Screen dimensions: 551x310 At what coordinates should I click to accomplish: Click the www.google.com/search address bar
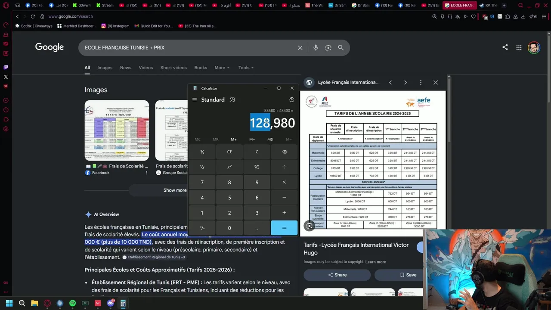70,16
